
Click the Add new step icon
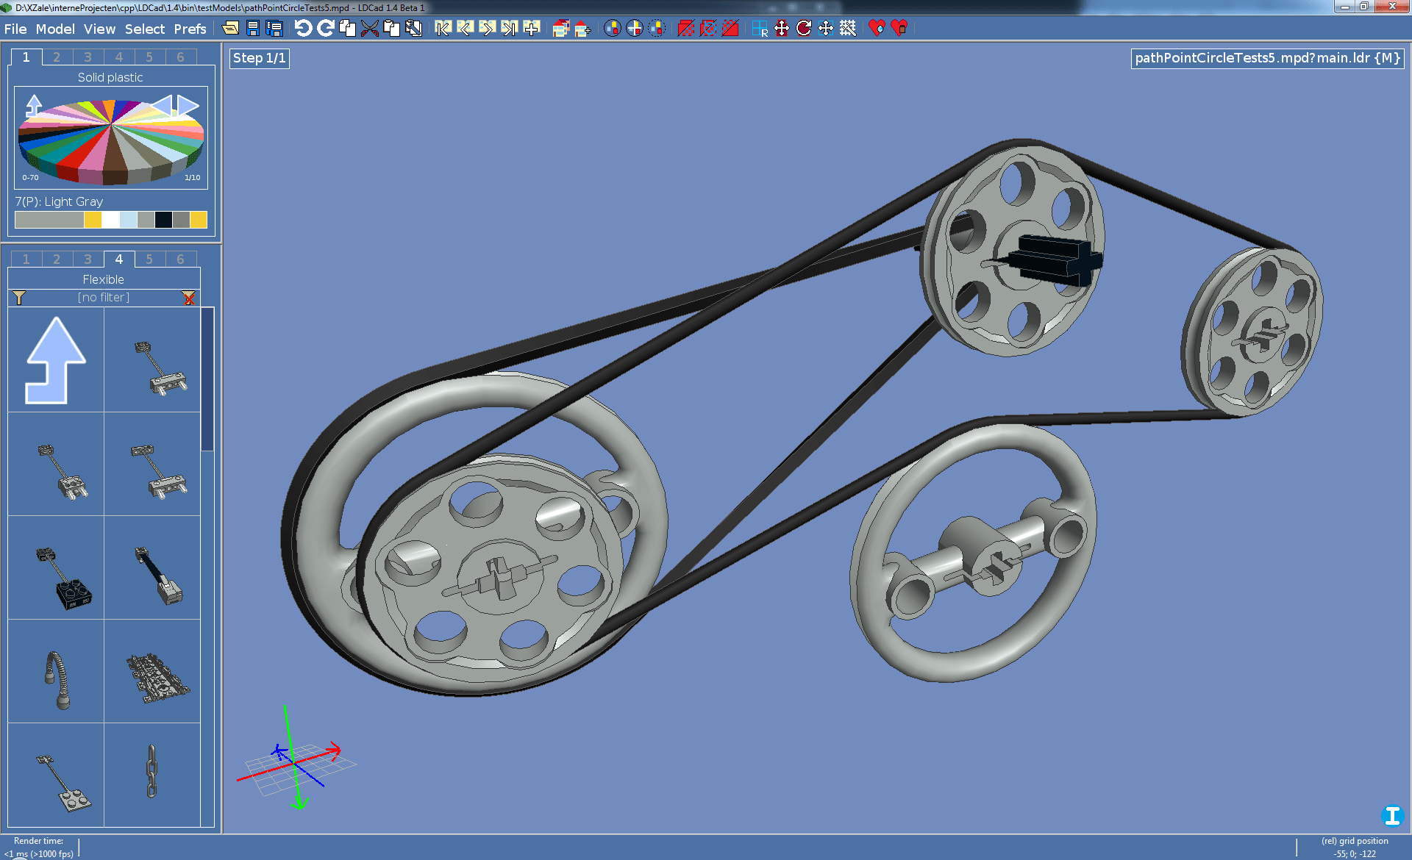[532, 28]
